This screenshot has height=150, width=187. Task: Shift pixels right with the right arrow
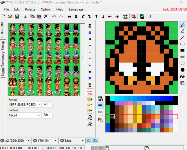tap(117, 17)
